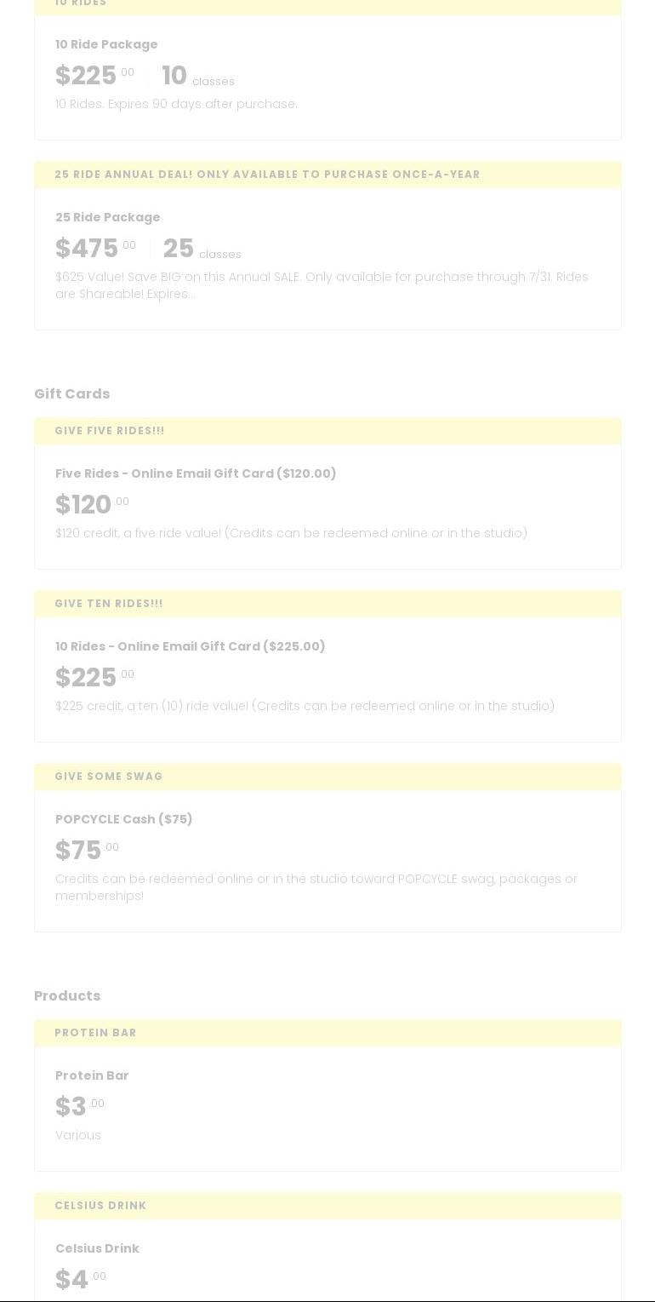Viewport: 655px width, 1302px height.
Task: Click the Gift Cards section heading
Action: pos(72,393)
